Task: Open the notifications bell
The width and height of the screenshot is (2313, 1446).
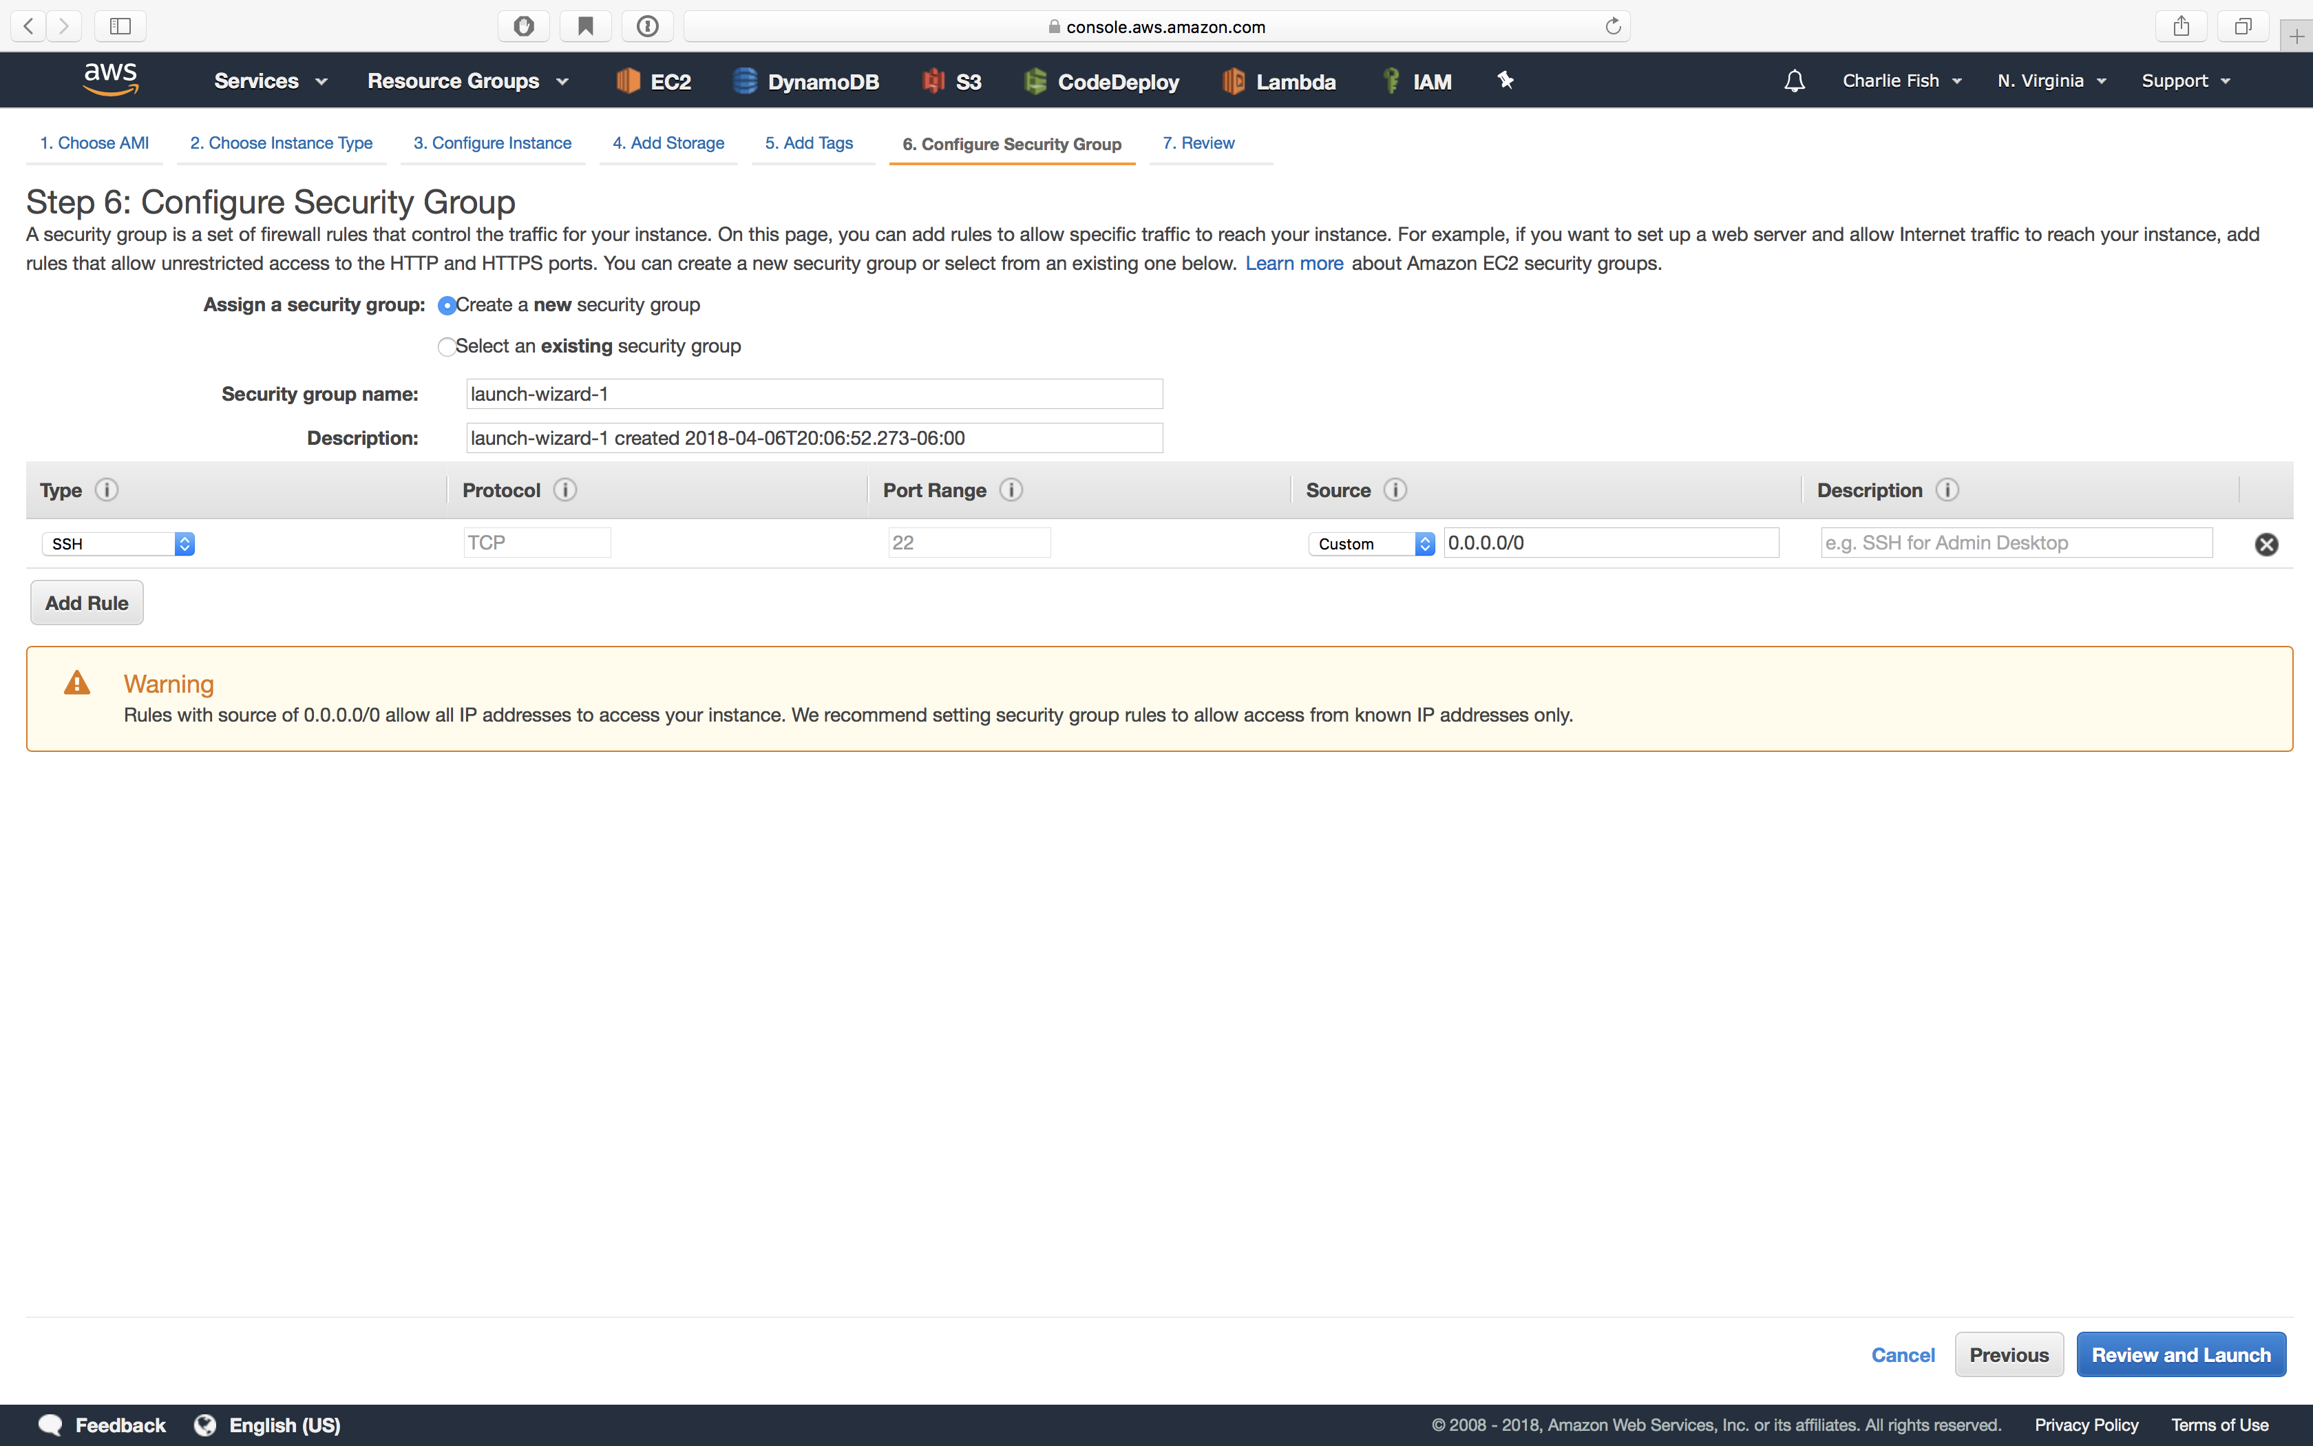Action: click(1793, 81)
